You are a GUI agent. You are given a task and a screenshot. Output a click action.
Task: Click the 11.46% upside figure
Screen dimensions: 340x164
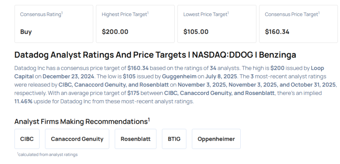click(x=23, y=101)
